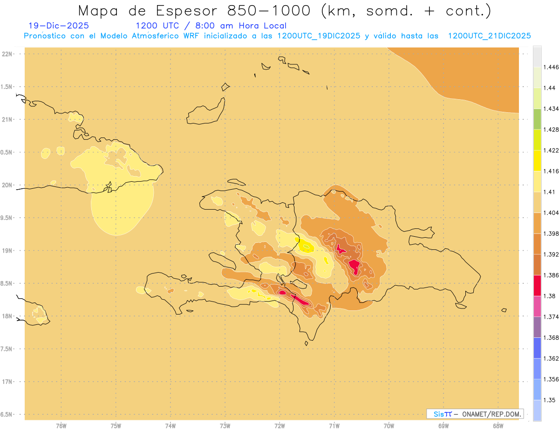The height and width of the screenshot is (432, 559).
Task: Click the latitude label '18N'
Action: [x=7, y=316]
